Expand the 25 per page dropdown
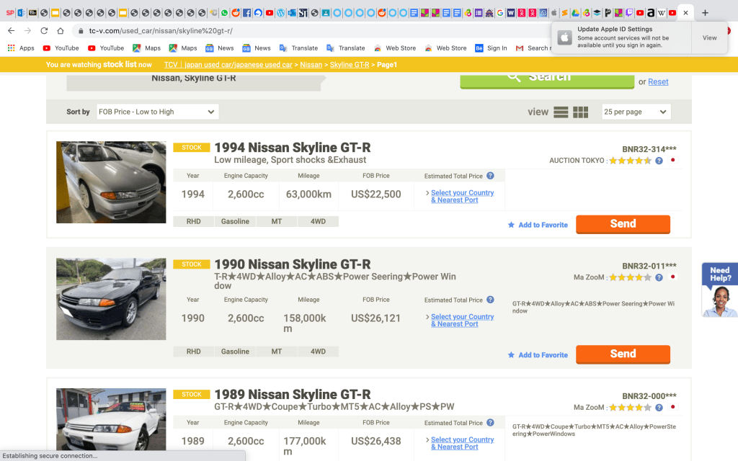Screen dimensions: 738x461 pyautogui.click(x=636, y=112)
